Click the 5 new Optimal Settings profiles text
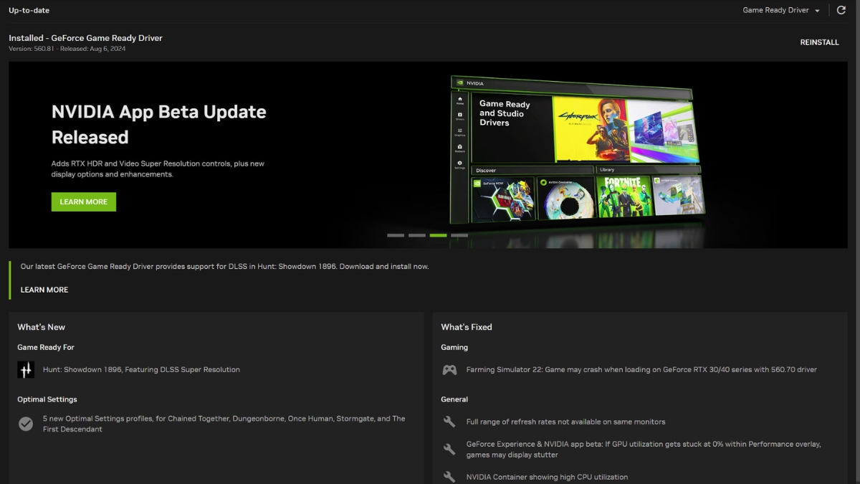This screenshot has height=484, width=860. (224, 424)
